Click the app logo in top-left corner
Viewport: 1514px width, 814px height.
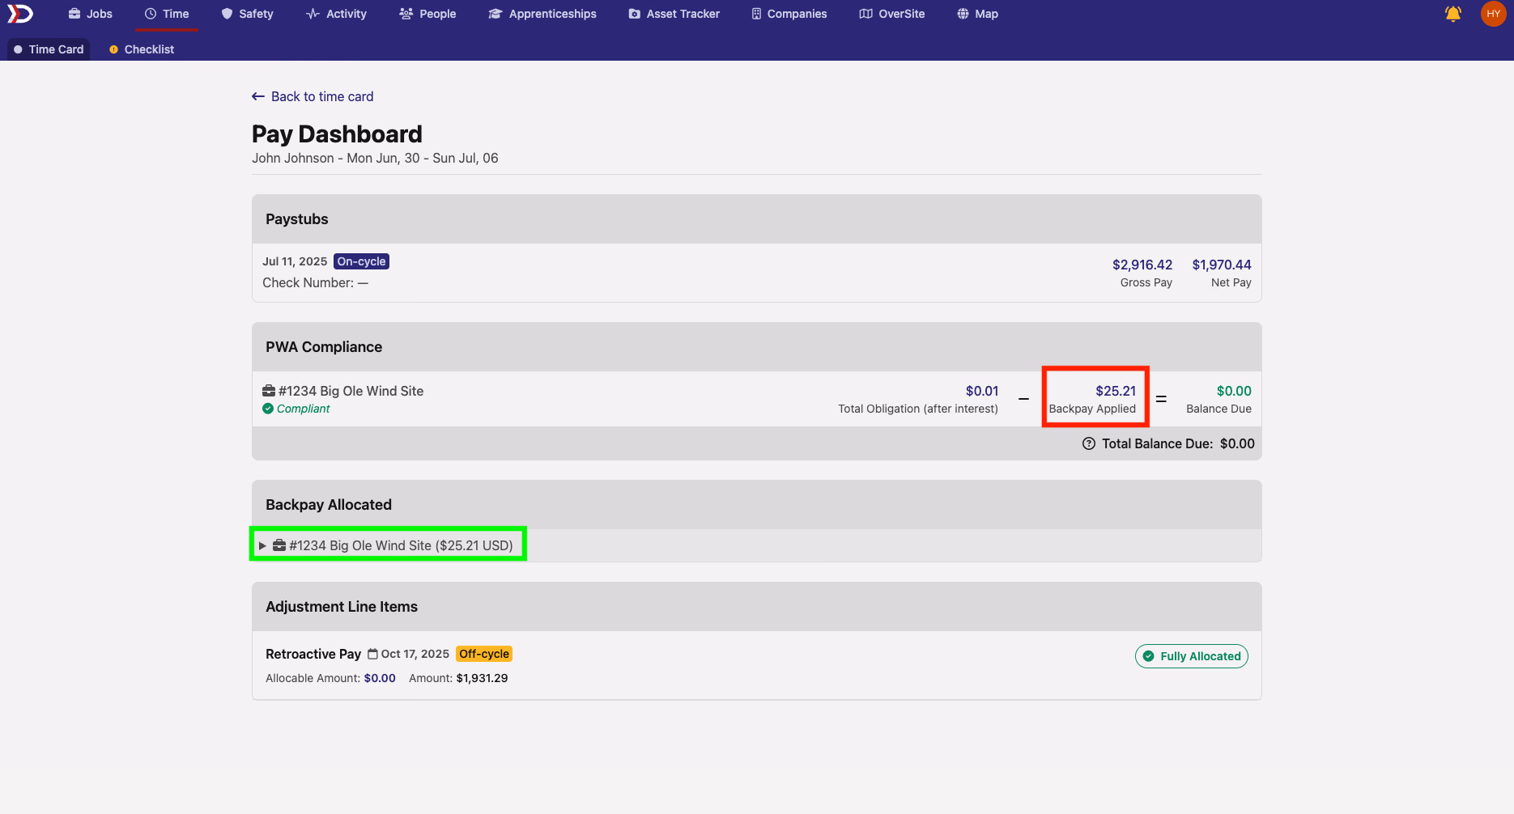click(20, 14)
